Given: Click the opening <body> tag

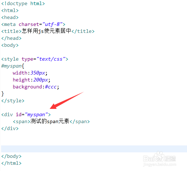Looking at the screenshot, I should (x=10, y=45).
